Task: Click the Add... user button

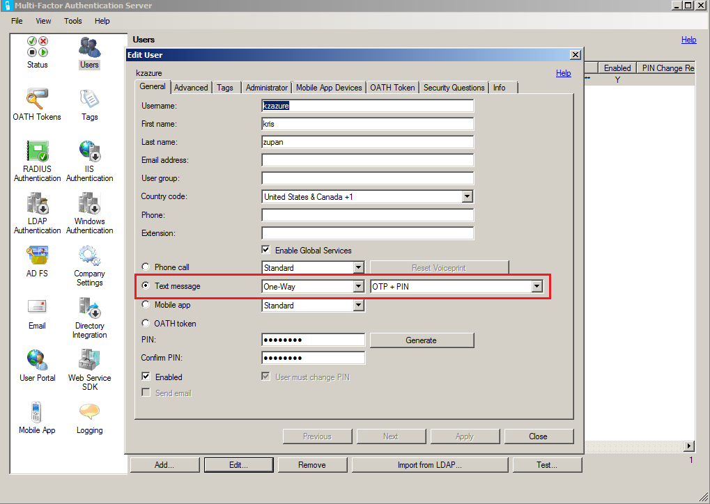Action: tap(165, 464)
